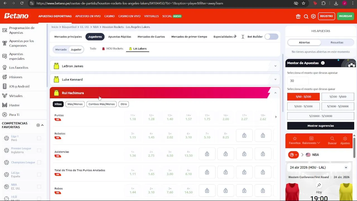Click Mostrar sugerencias button

coord(320,126)
